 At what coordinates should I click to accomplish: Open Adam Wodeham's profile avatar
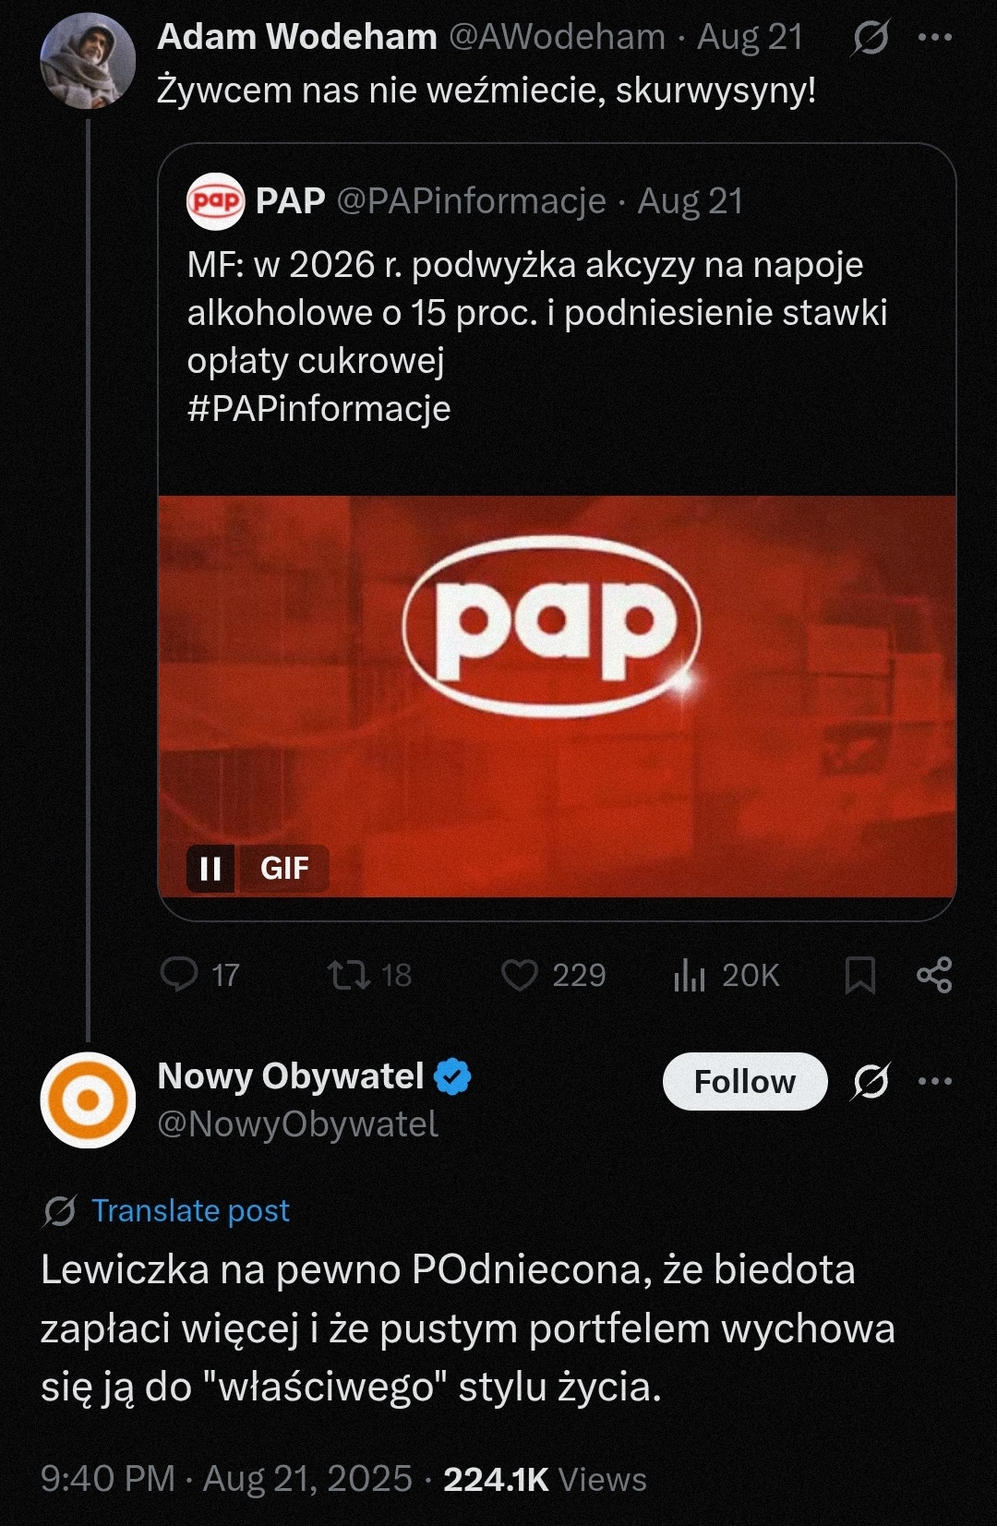click(88, 61)
